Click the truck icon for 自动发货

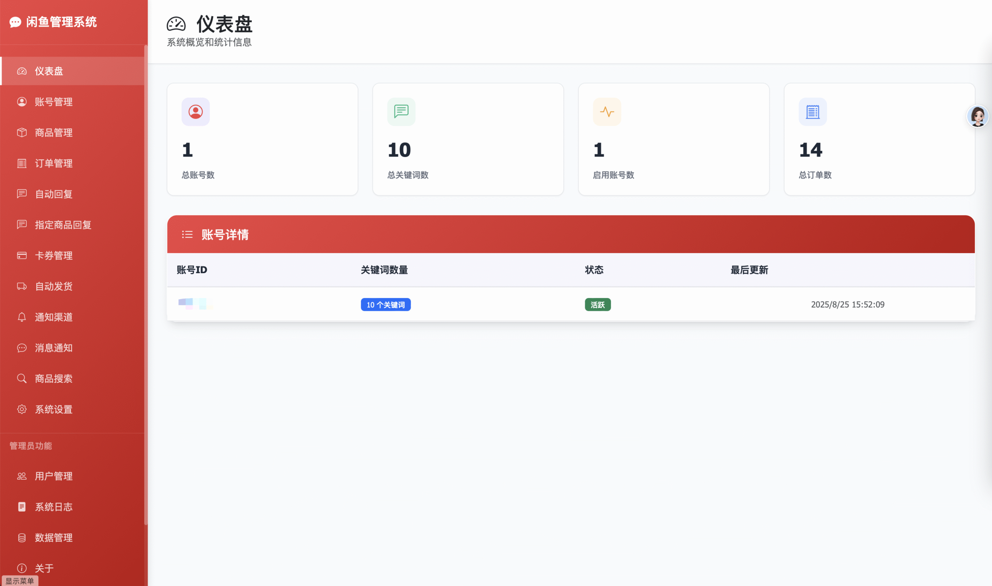22,286
